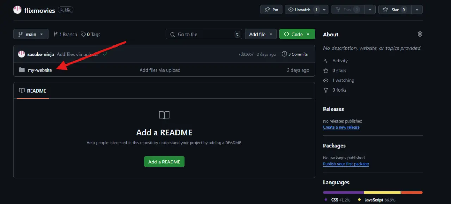
Task: Click the branch icon beside 1 Branch
Action: (x=55, y=34)
